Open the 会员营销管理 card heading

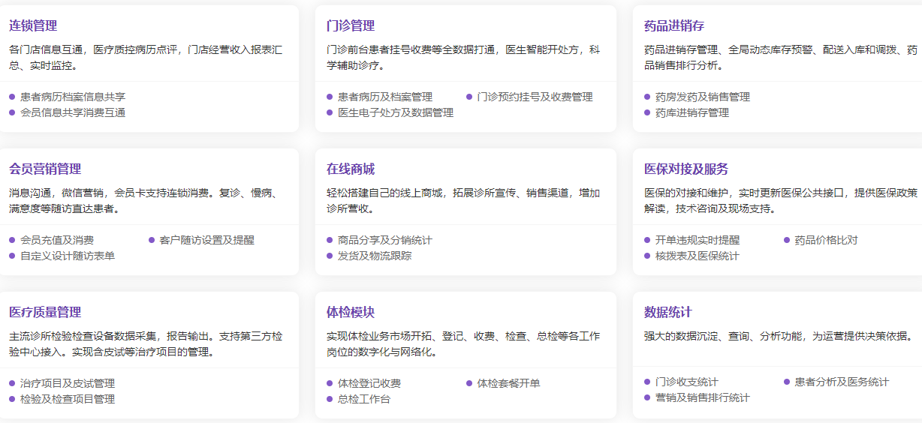point(45,169)
